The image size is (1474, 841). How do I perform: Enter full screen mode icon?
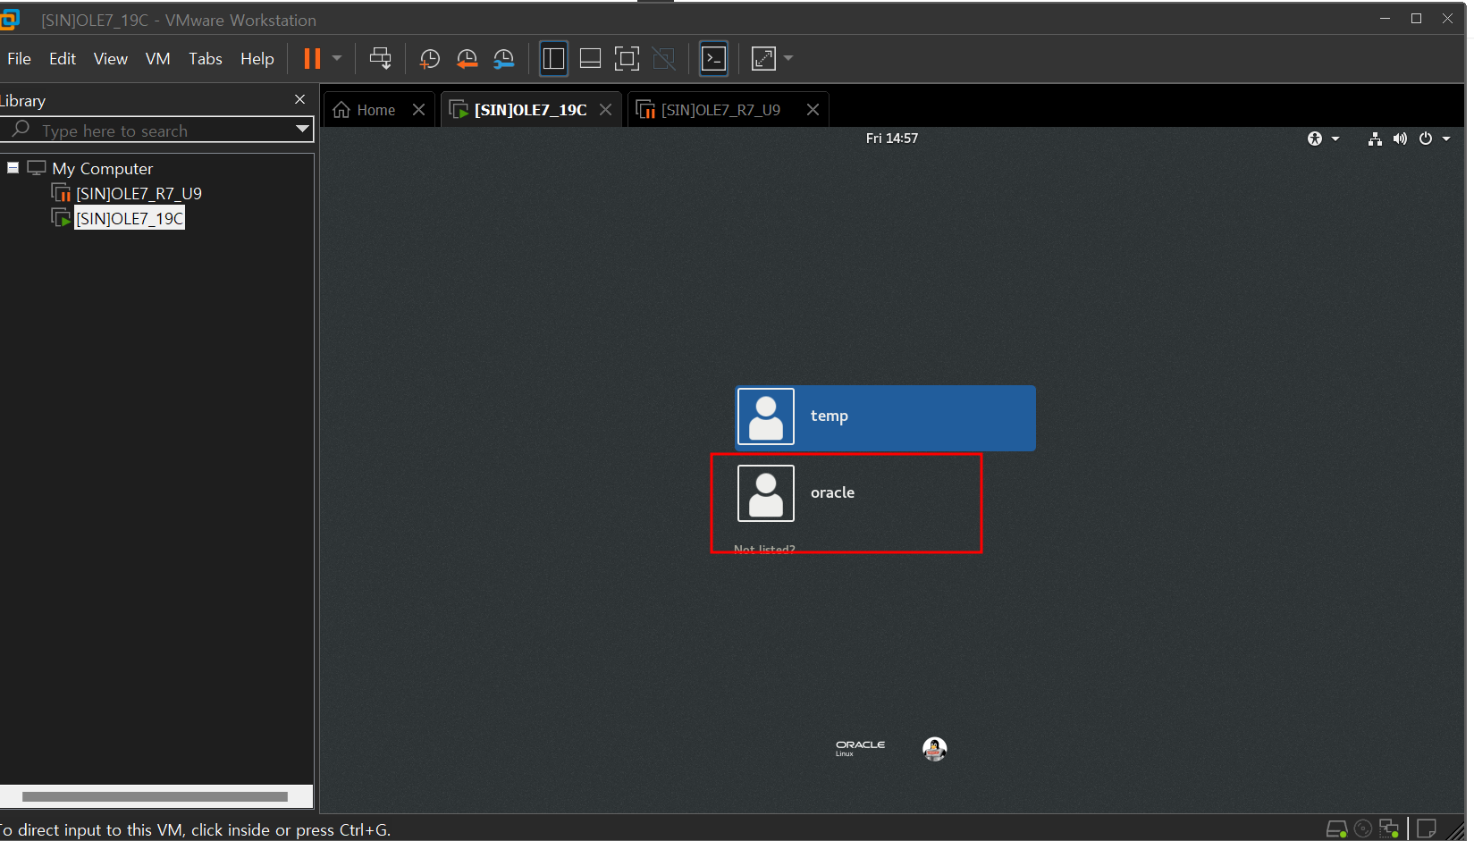627,59
